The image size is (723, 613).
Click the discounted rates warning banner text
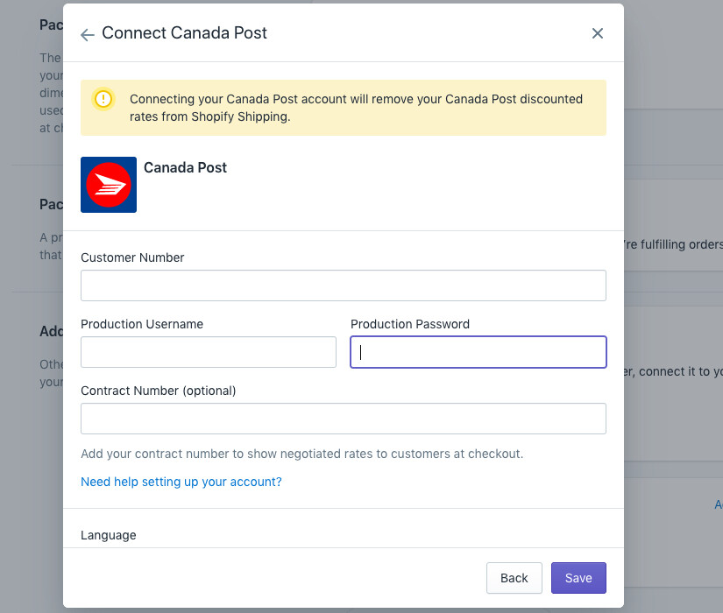click(x=356, y=107)
